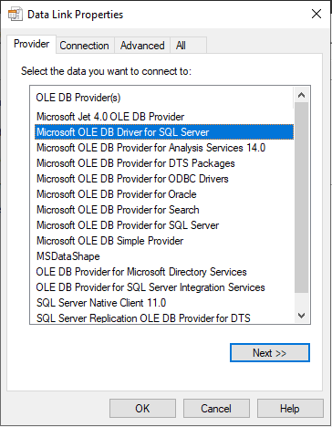Open the Advanced tab
The height and width of the screenshot is (427, 332).
click(x=142, y=46)
